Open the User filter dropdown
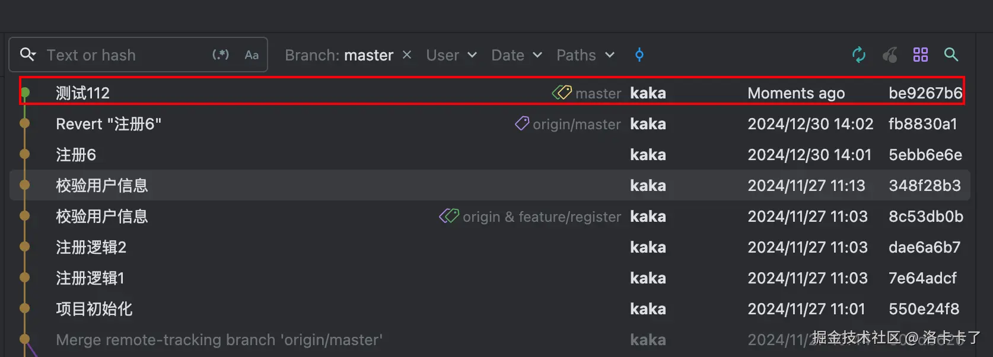 point(451,55)
